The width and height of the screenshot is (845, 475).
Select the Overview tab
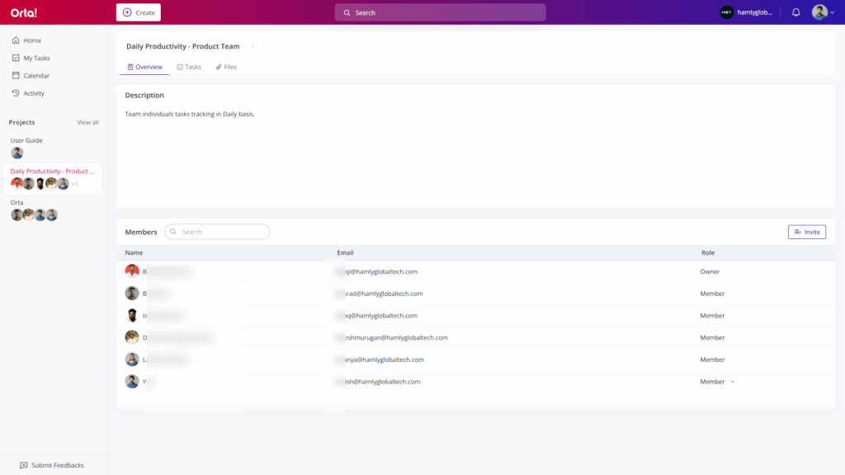pos(144,67)
